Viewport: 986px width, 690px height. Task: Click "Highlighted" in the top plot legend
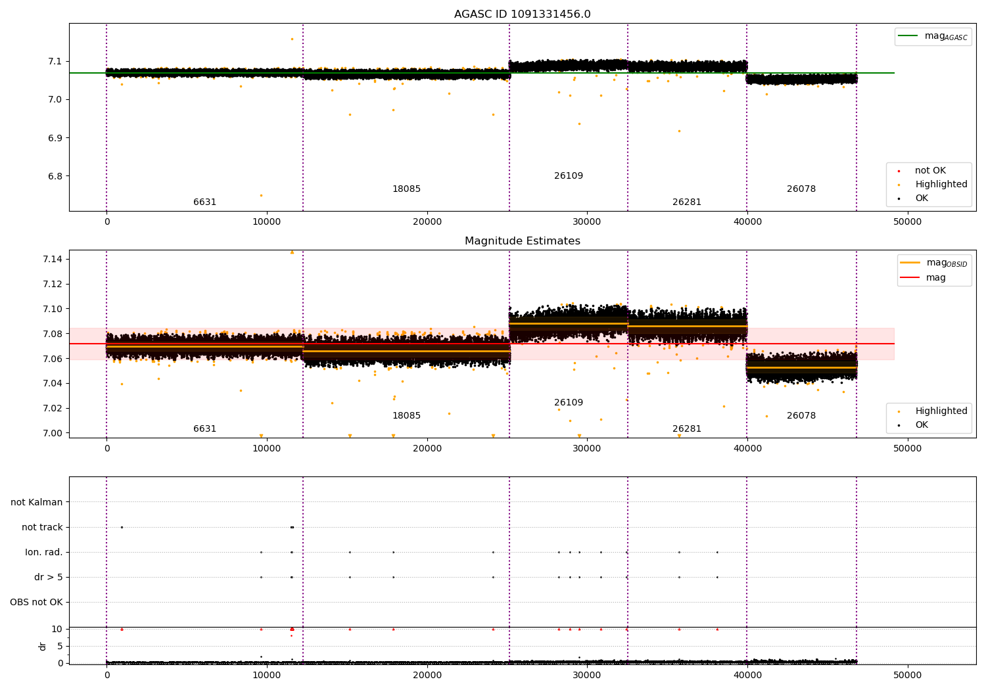[932, 185]
